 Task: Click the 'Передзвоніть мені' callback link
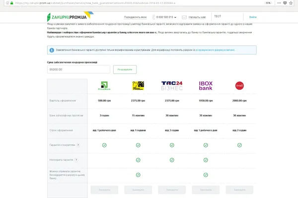coord(135,17)
